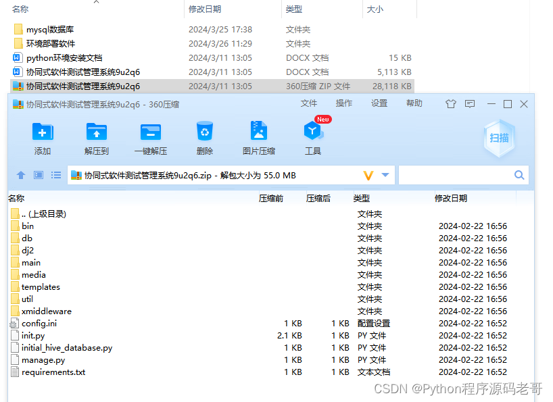The height and width of the screenshot is (402, 553).
Task: Click the search magnifier in the search box
Action: (519, 175)
